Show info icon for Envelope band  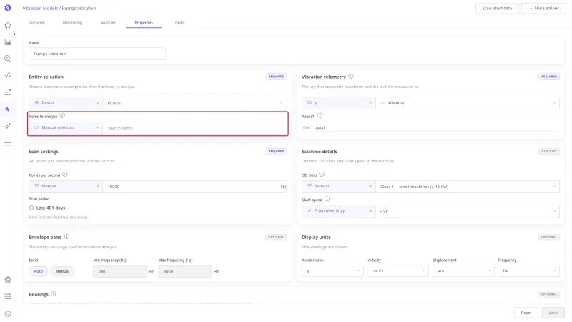point(66,237)
